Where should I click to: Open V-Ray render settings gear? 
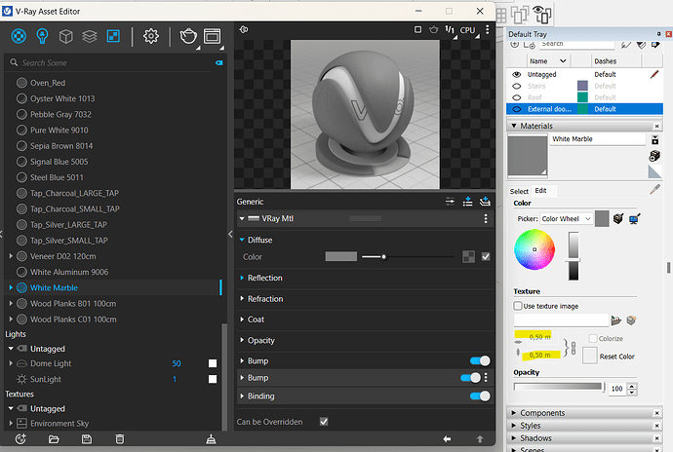[151, 36]
